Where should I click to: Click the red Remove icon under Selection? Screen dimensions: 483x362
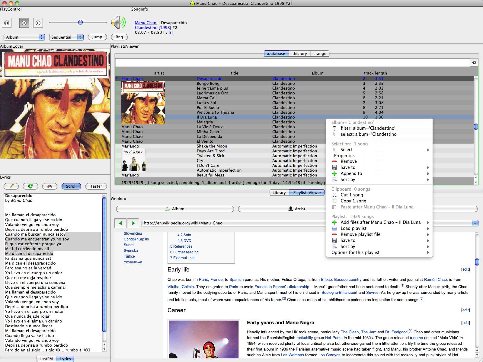pos(334,161)
